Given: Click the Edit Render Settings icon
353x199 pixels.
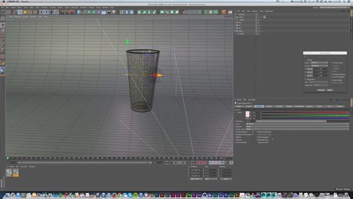Looking at the screenshot, I should click(72, 12).
